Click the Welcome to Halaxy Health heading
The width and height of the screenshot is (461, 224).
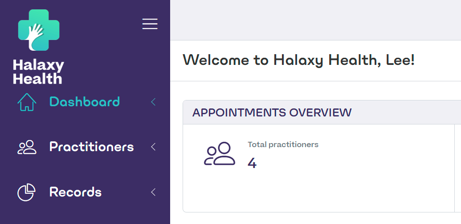click(x=299, y=60)
